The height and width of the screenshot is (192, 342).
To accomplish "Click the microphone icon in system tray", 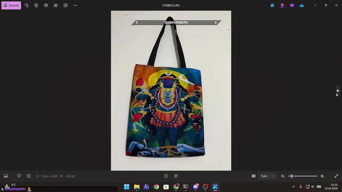I will click(x=301, y=187).
